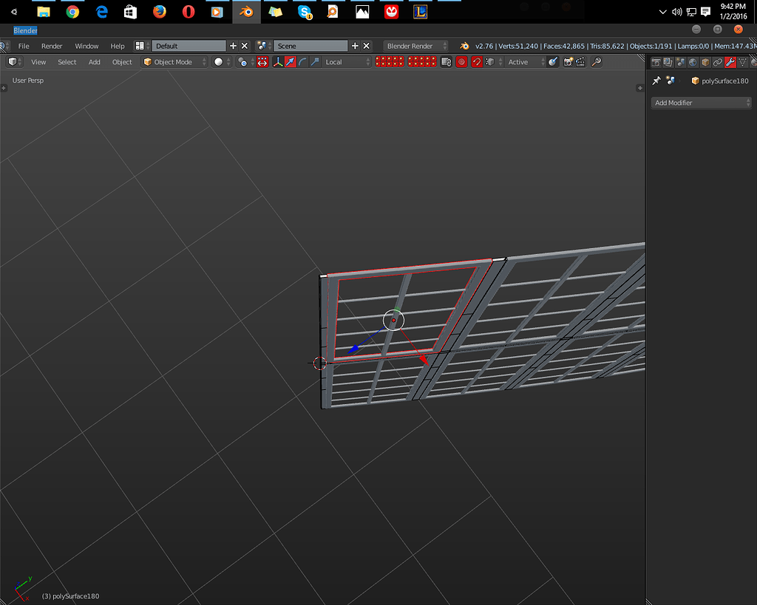Open File Explorer from the taskbar
This screenshot has width=757, height=605.
[x=44, y=12]
